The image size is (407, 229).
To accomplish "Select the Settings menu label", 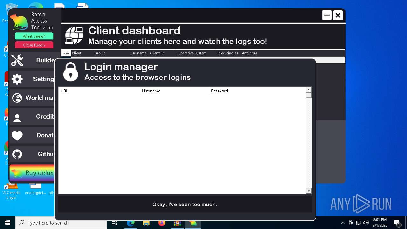I will pos(44,79).
